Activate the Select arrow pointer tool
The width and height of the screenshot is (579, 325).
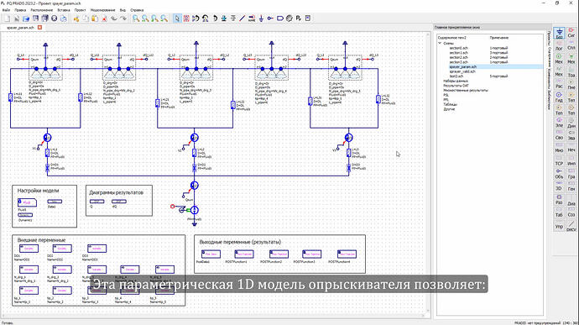pyautogui.click(x=177, y=18)
